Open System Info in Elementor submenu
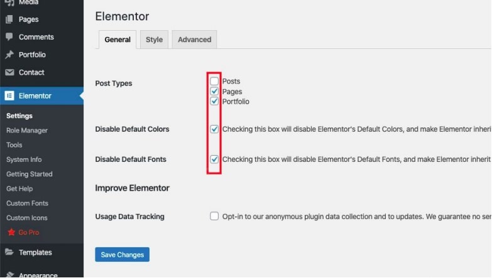The image size is (492, 278). click(24, 159)
